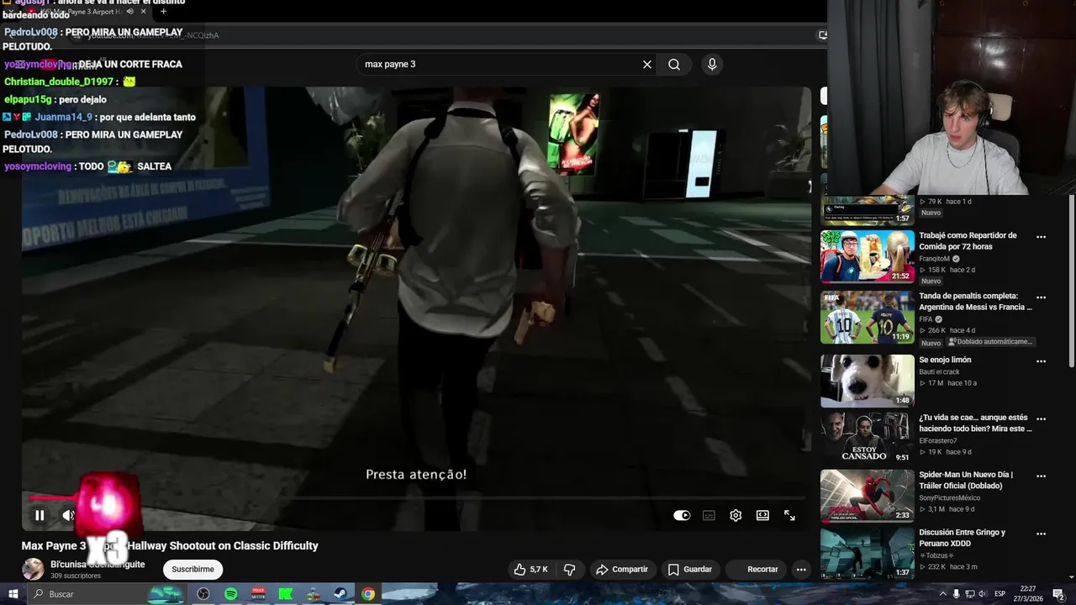Open 'Trabajé como Repartidor de Comida' thumbnail
This screenshot has width=1076, height=605.
(867, 256)
